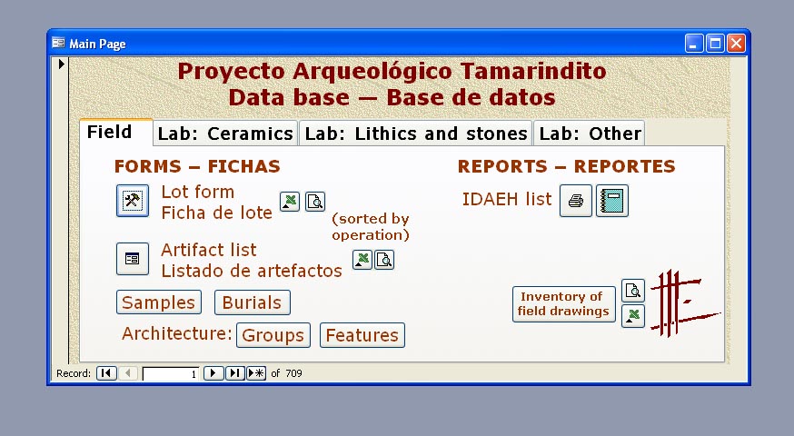Open the Lab: Lithics and stones tab
This screenshot has width=794, height=436.
click(415, 134)
